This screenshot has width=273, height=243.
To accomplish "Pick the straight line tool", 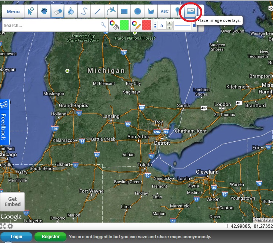I will click(x=97, y=12).
